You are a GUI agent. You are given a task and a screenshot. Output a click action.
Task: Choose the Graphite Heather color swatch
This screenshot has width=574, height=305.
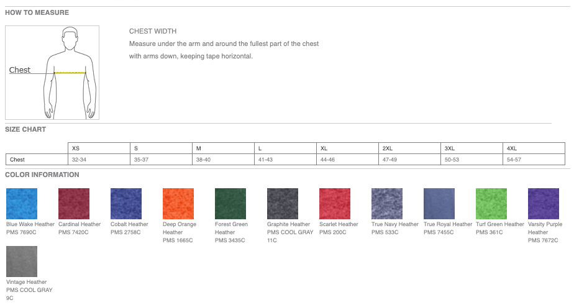[x=283, y=203]
